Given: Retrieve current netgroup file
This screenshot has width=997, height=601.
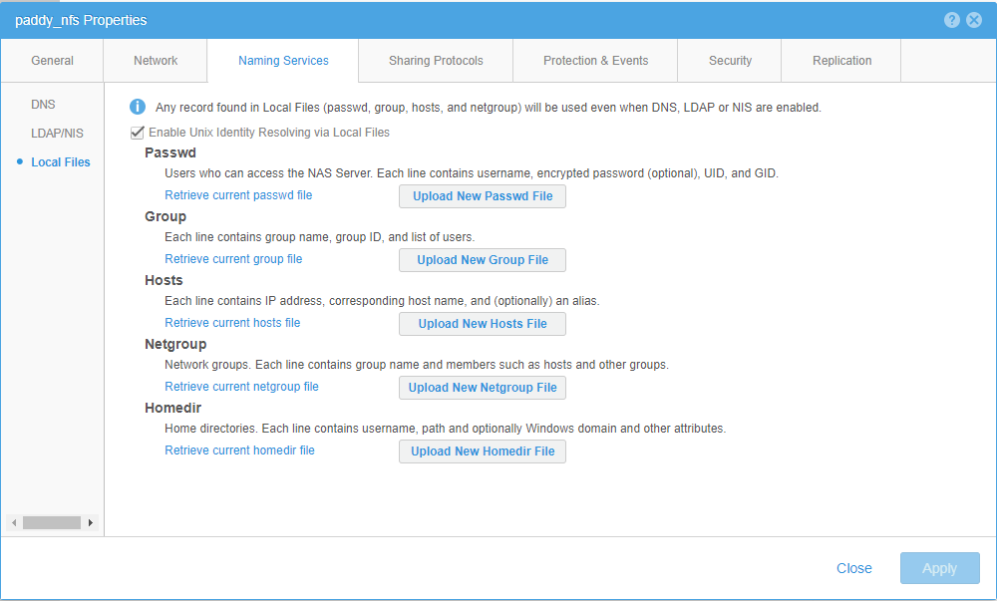Looking at the screenshot, I should pyautogui.click(x=241, y=386).
